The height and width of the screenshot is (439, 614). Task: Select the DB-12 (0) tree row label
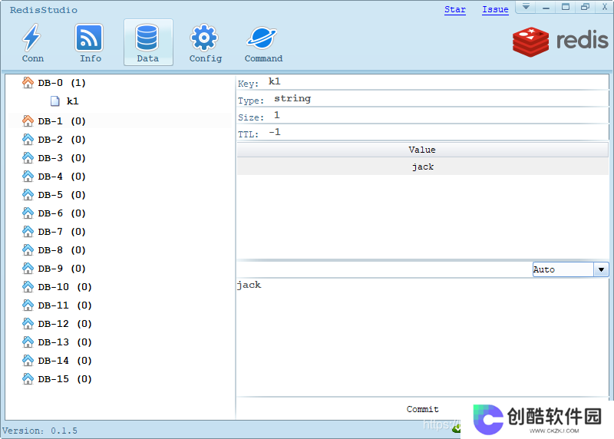(x=64, y=323)
